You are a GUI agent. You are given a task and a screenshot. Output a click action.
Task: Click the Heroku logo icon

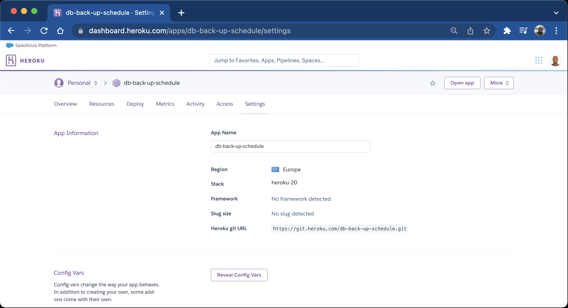click(x=11, y=60)
